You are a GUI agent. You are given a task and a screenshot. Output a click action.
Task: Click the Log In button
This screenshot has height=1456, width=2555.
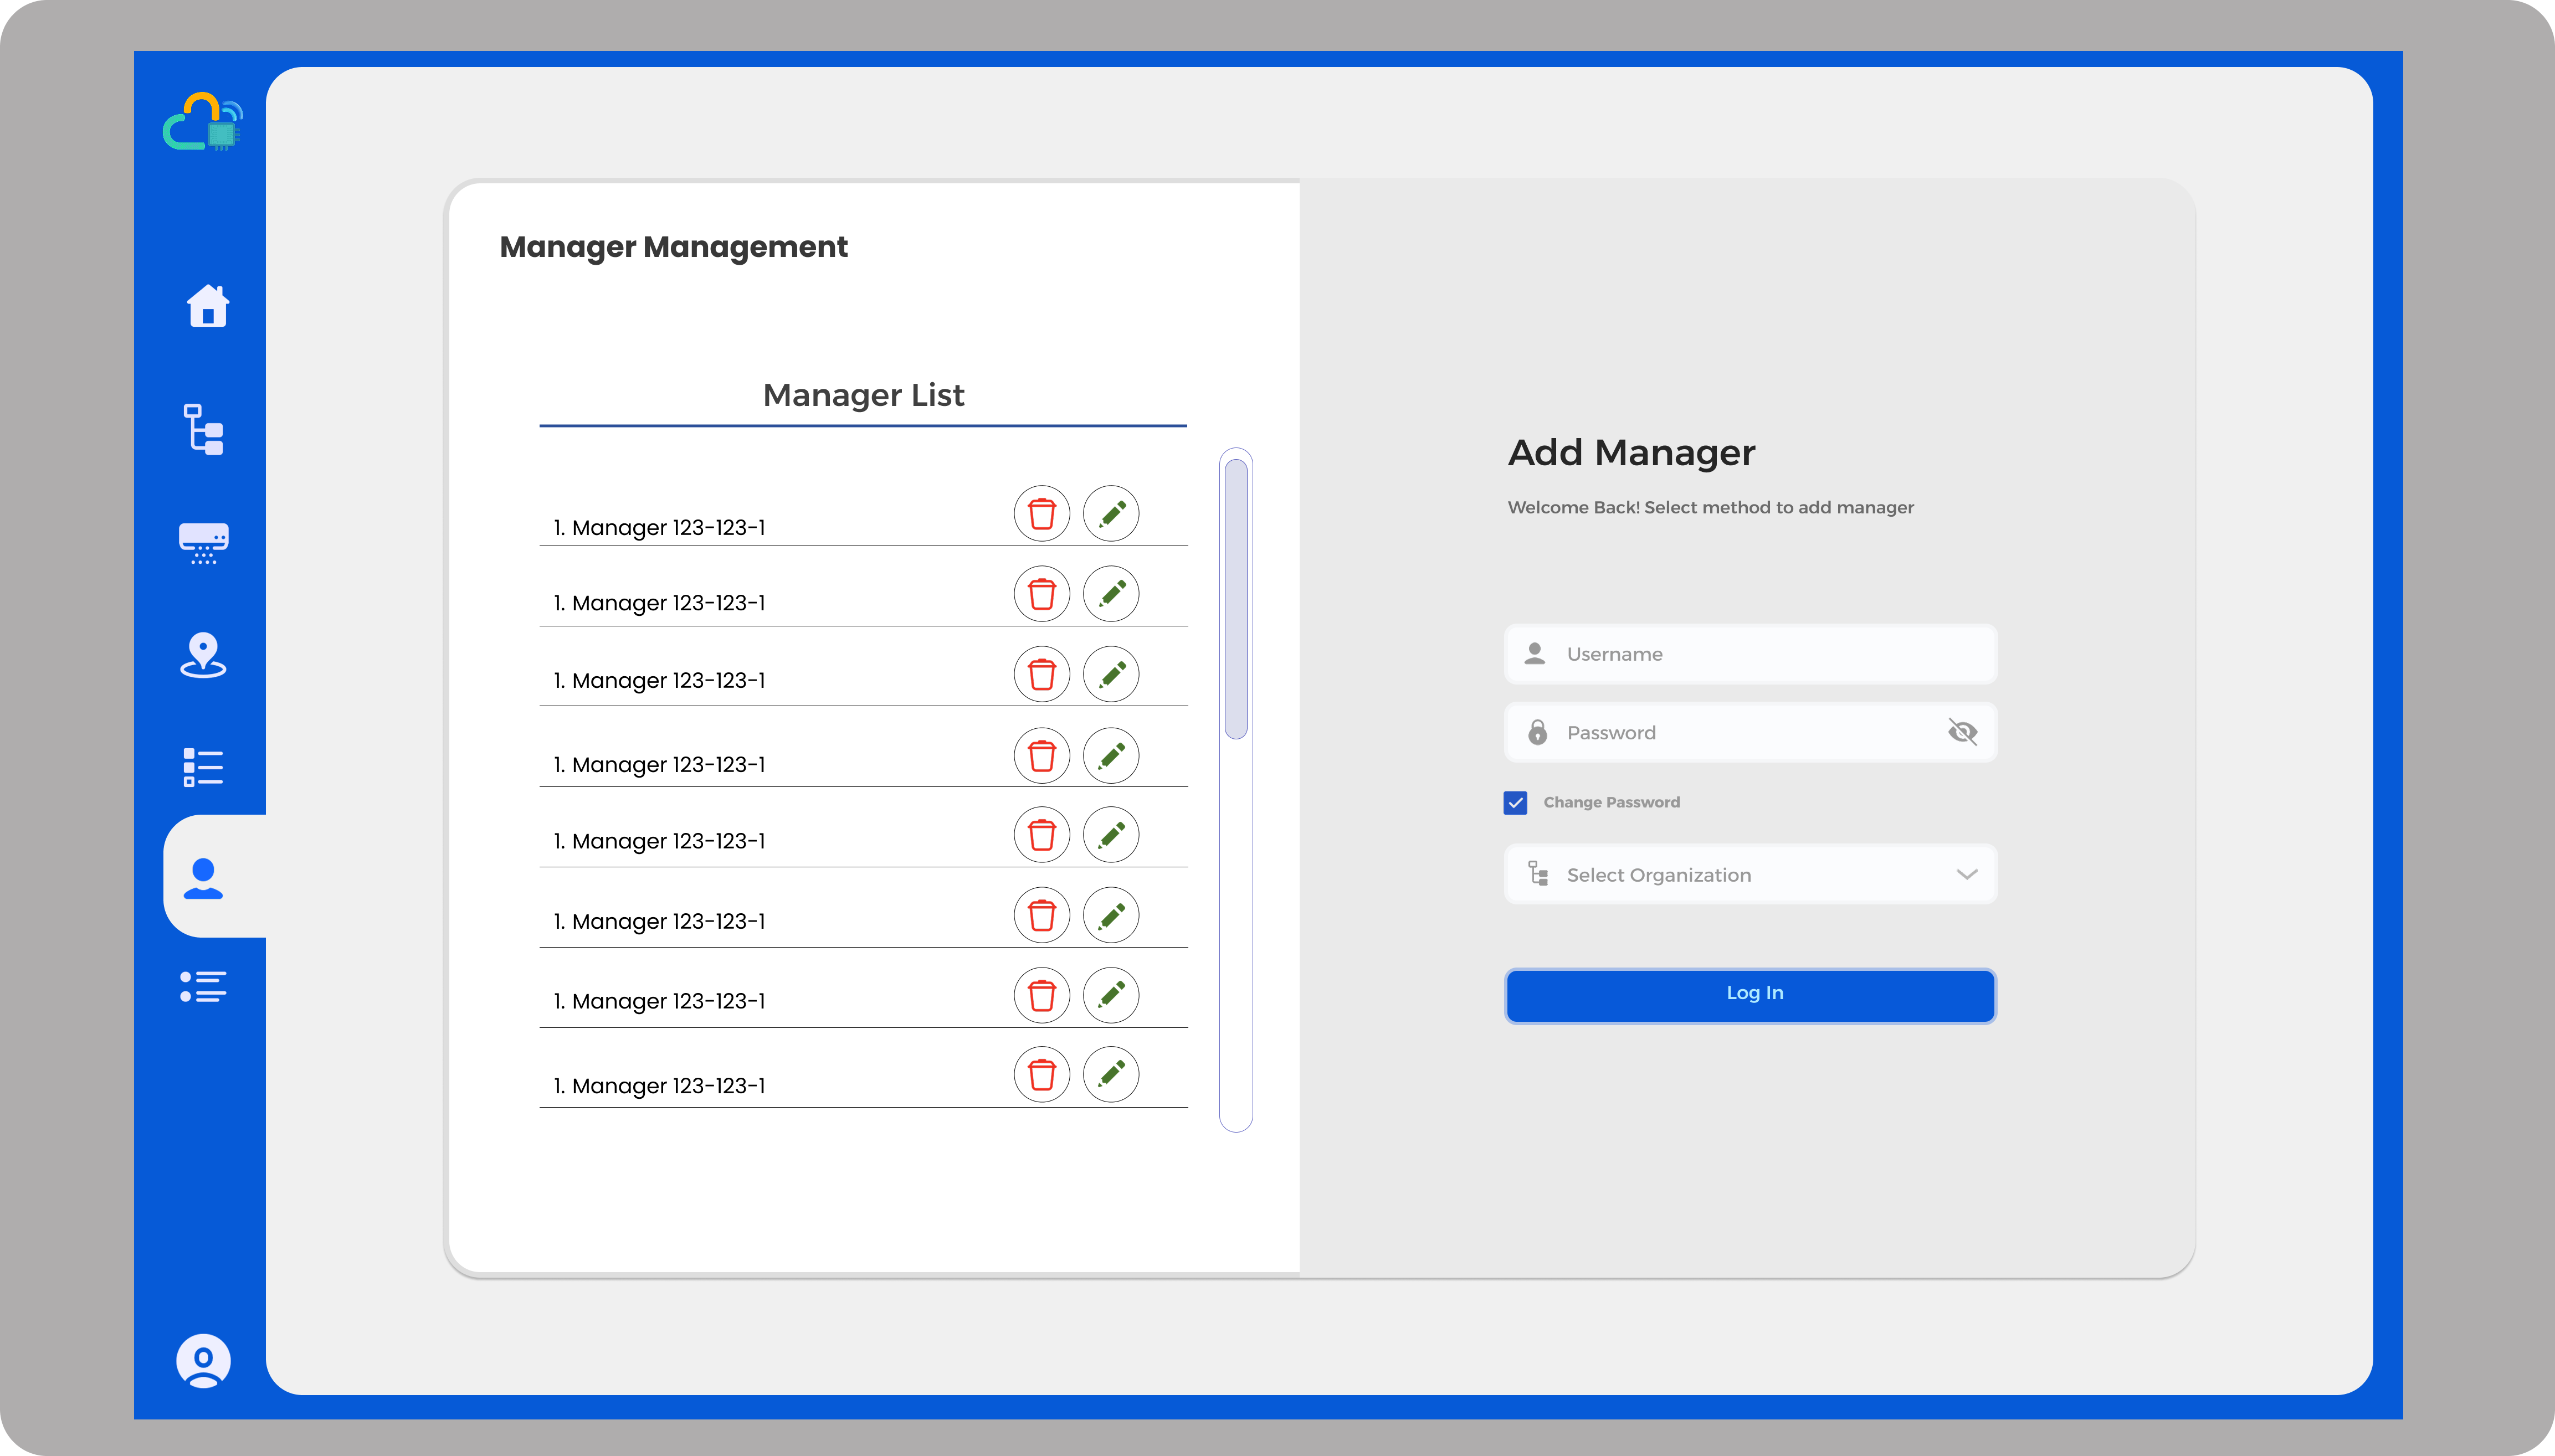[1750, 994]
